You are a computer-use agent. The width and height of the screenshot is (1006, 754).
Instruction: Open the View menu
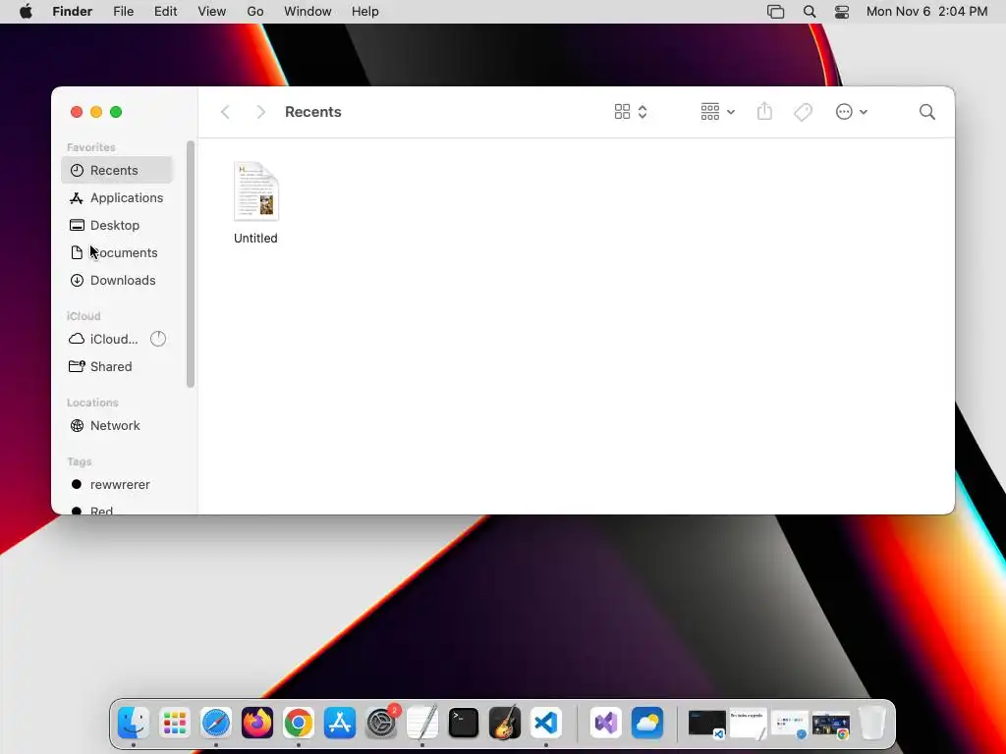tap(212, 11)
